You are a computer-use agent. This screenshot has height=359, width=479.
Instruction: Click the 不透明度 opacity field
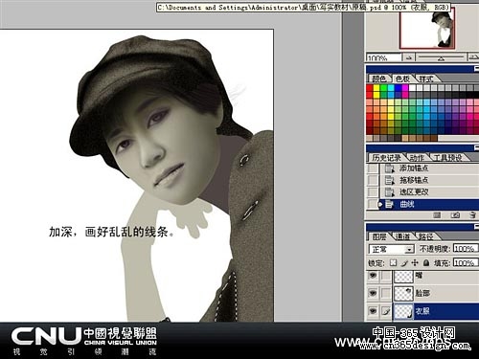click(x=466, y=248)
